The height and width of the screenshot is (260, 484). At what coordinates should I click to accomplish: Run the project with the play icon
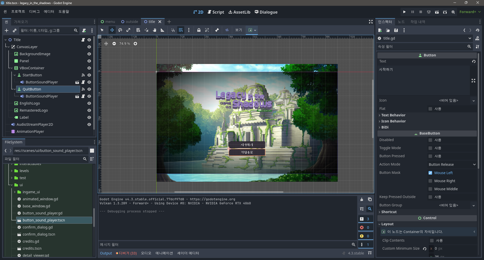tap(404, 12)
